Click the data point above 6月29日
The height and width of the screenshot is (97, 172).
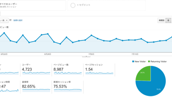click(48, 34)
